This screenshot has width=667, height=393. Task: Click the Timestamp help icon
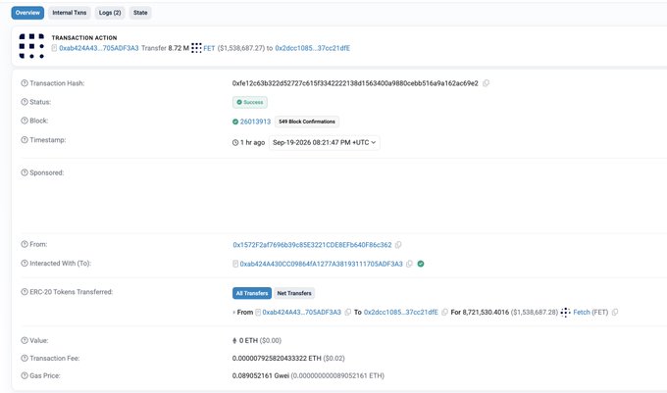coord(25,140)
